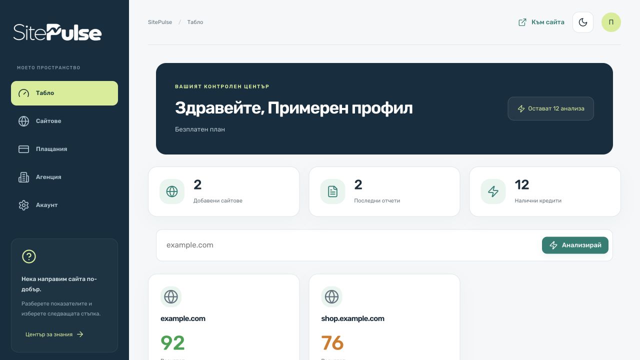Open the shop.example.com site card title
The width and height of the screenshot is (640, 360).
click(352, 318)
